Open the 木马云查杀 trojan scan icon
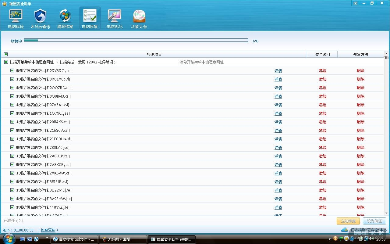The image size is (390, 244). 41,19
